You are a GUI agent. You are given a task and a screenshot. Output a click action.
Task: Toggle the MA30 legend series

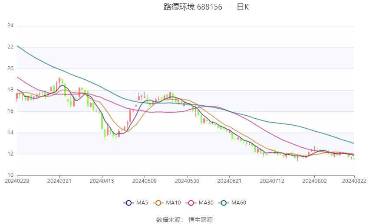click(200, 203)
